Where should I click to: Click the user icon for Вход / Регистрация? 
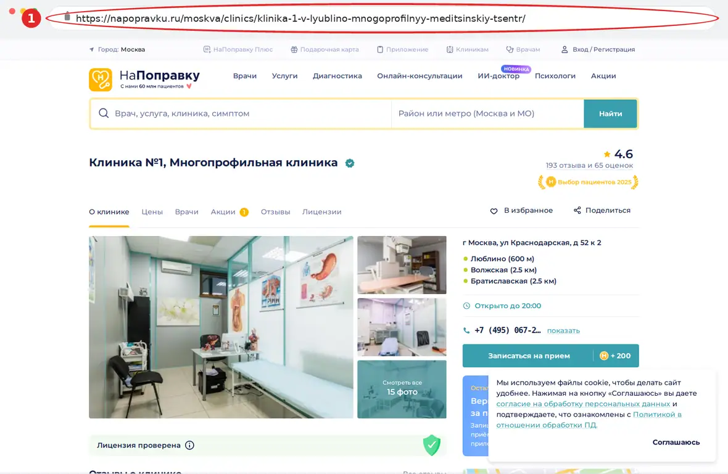click(565, 49)
